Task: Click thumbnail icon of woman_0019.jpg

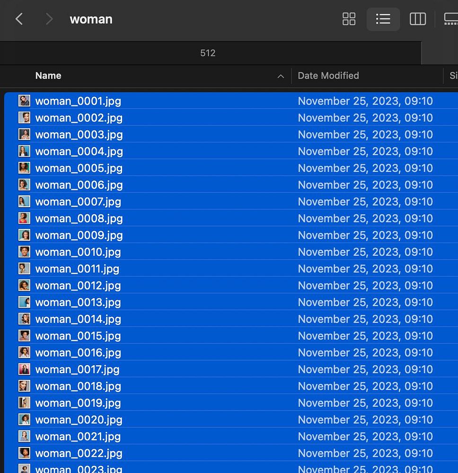Action: pyautogui.click(x=24, y=403)
